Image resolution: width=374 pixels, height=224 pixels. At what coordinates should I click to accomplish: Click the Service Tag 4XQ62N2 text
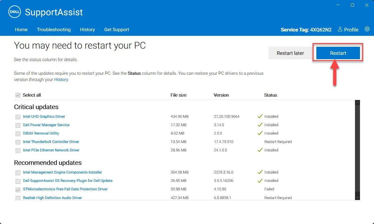tap(306, 30)
